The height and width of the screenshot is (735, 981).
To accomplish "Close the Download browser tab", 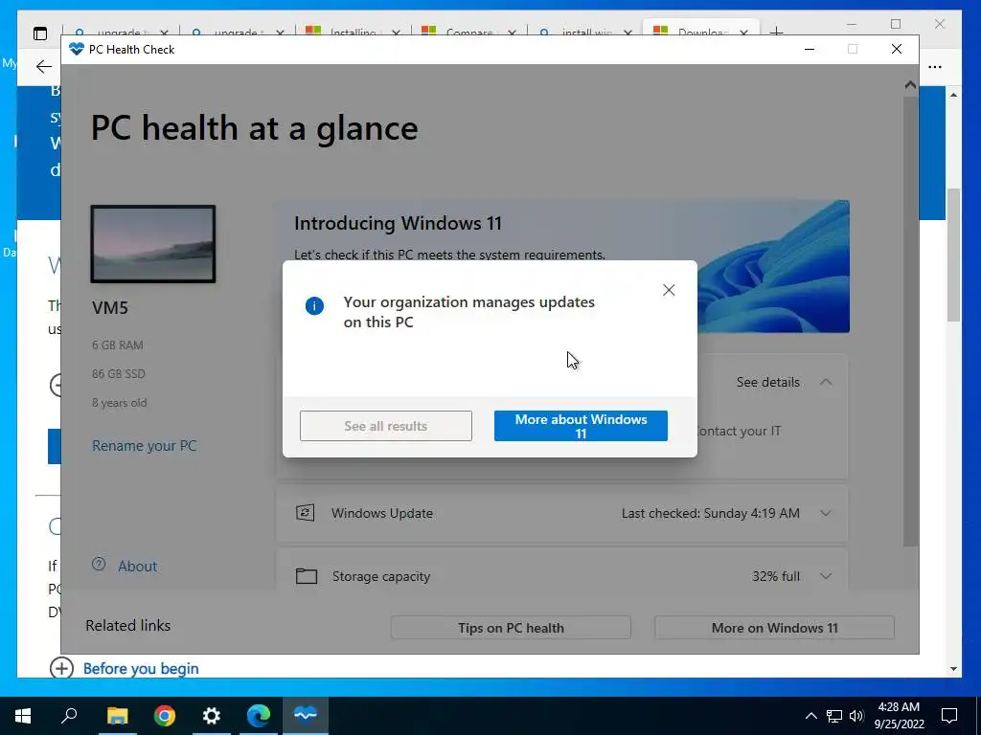I will 743,33.
